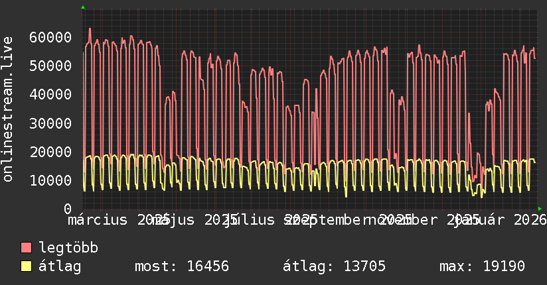Screen dimensions: 547x285
Task: Click the green arrow at x-axis end
Action: click(540, 209)
